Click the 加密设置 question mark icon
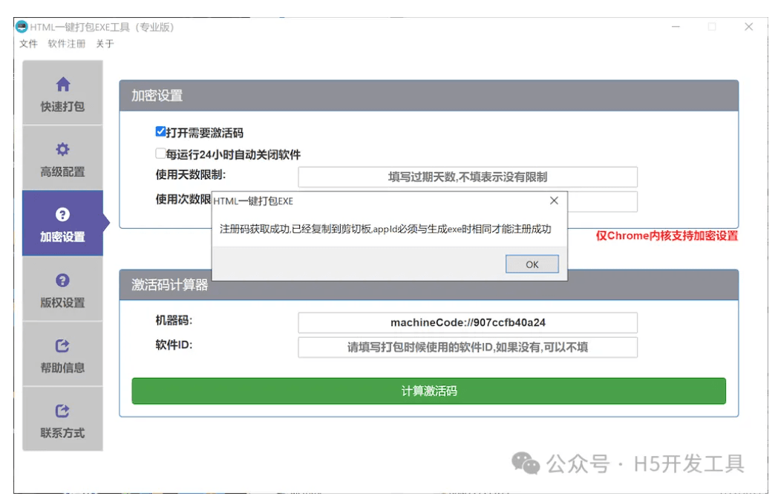The width and height of the screenshot is (778, 502). (62, 215)
